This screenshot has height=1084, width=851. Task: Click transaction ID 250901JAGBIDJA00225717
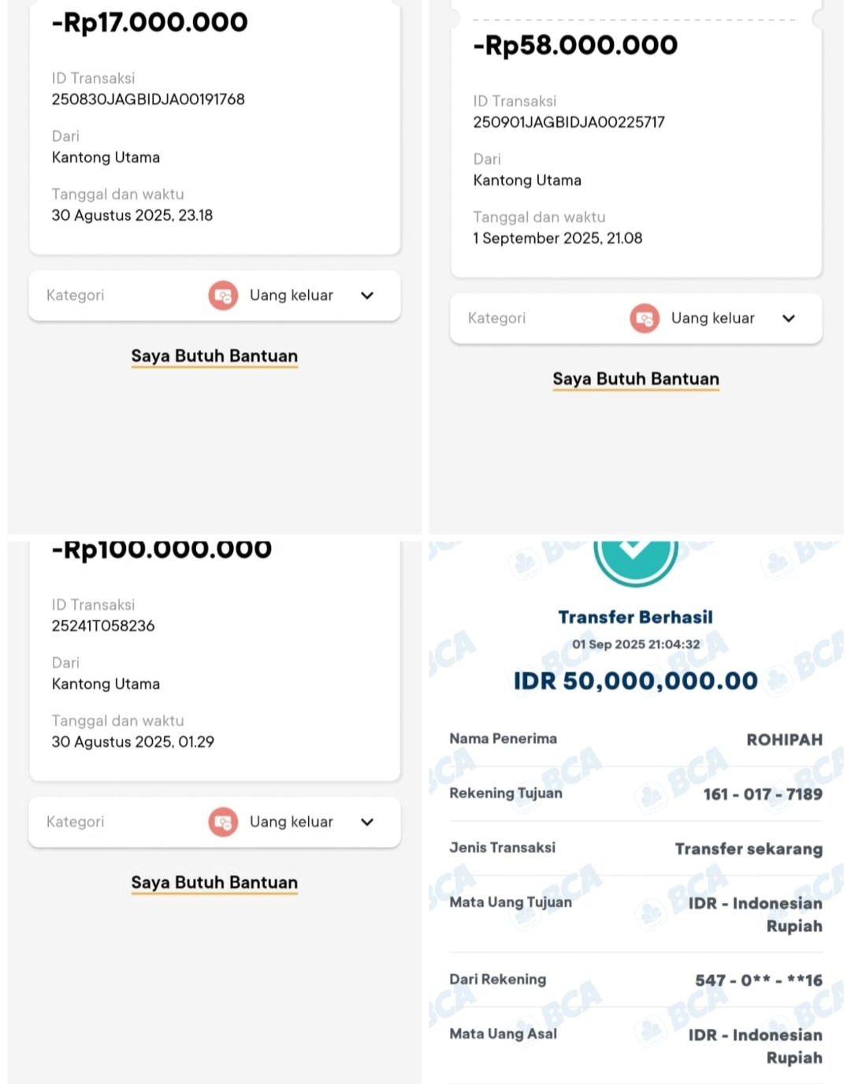(569, 122)
